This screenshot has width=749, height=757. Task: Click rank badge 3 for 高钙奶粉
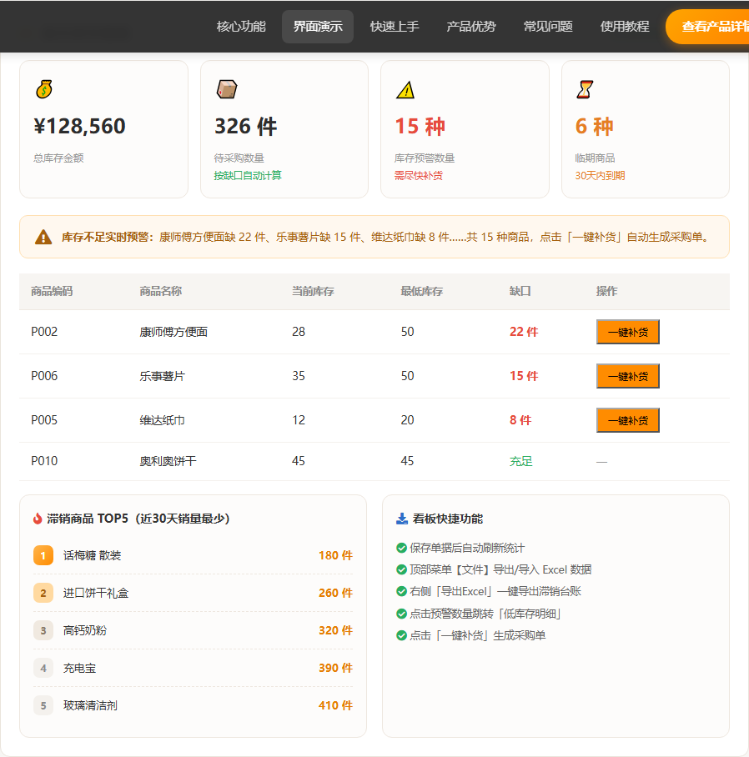[43, 630]
